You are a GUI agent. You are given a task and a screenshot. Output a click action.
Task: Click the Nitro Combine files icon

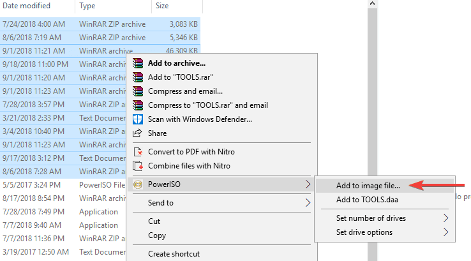coord(138,166)
